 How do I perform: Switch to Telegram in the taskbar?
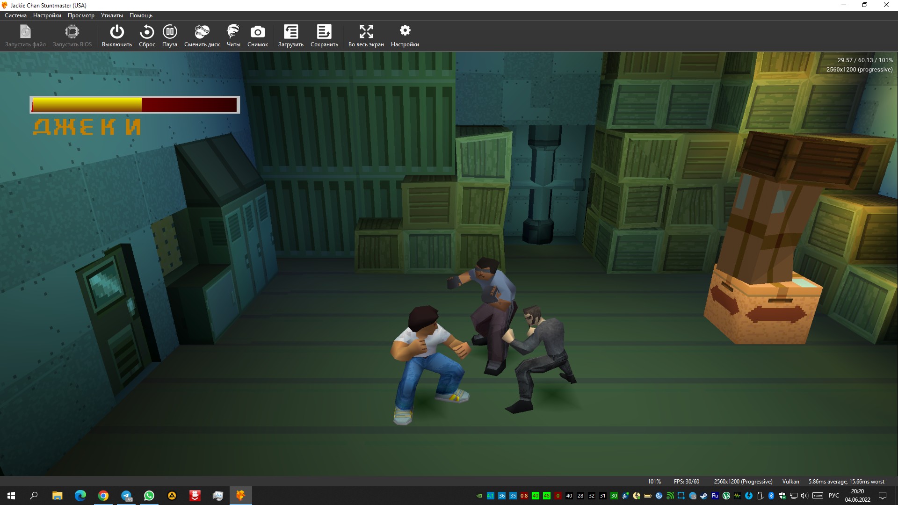[x=126, y=496]
